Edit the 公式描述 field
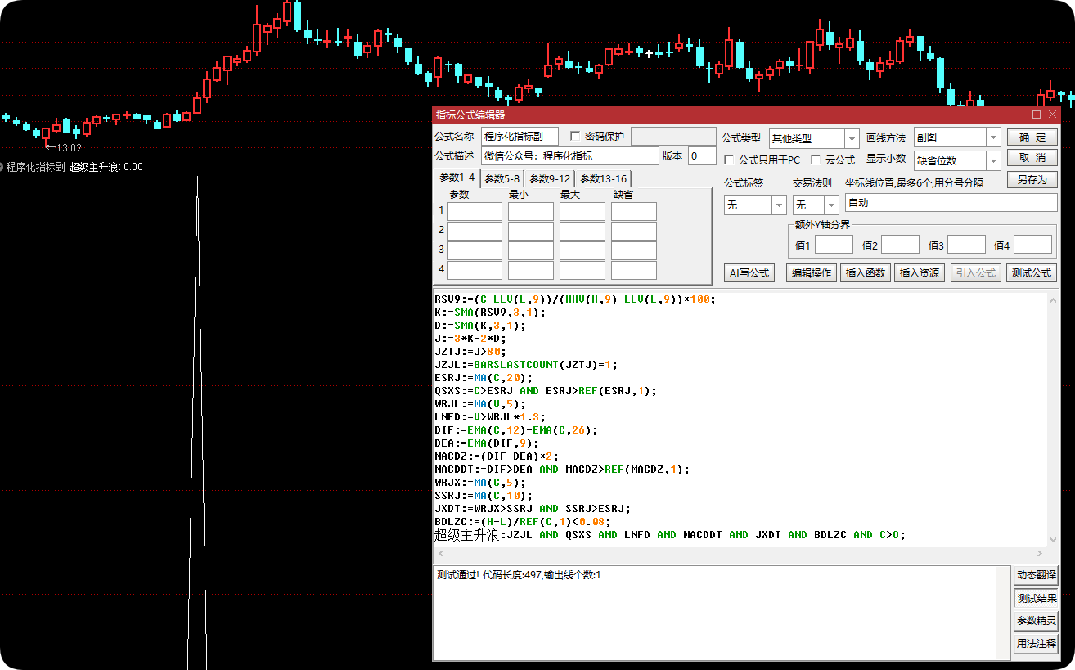Viewport: 1075px width, 670px height. [x=569, y=156]
